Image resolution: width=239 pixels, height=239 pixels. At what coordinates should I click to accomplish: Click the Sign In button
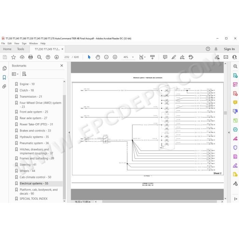pos(229,49)
